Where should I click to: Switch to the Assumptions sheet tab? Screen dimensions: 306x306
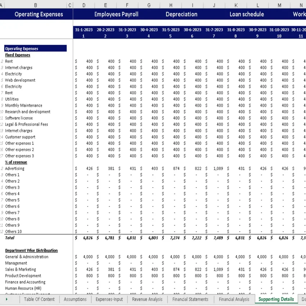tap(75, 299)
